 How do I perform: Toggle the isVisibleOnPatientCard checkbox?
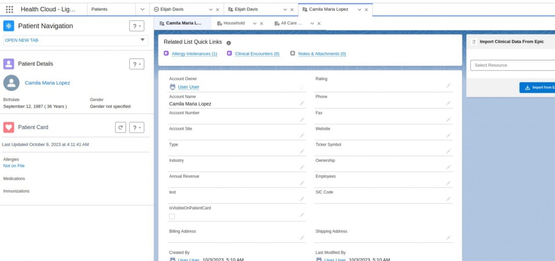tap(172, 216)
